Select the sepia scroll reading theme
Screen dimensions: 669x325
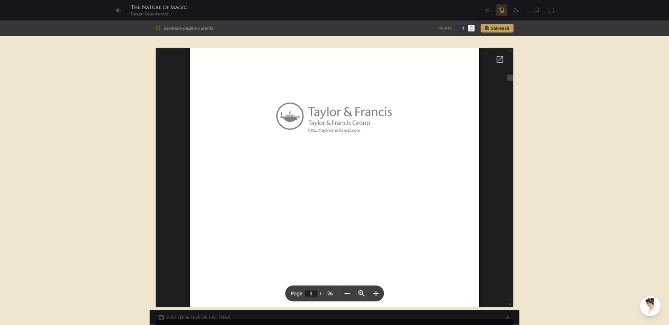pos(501,10)
